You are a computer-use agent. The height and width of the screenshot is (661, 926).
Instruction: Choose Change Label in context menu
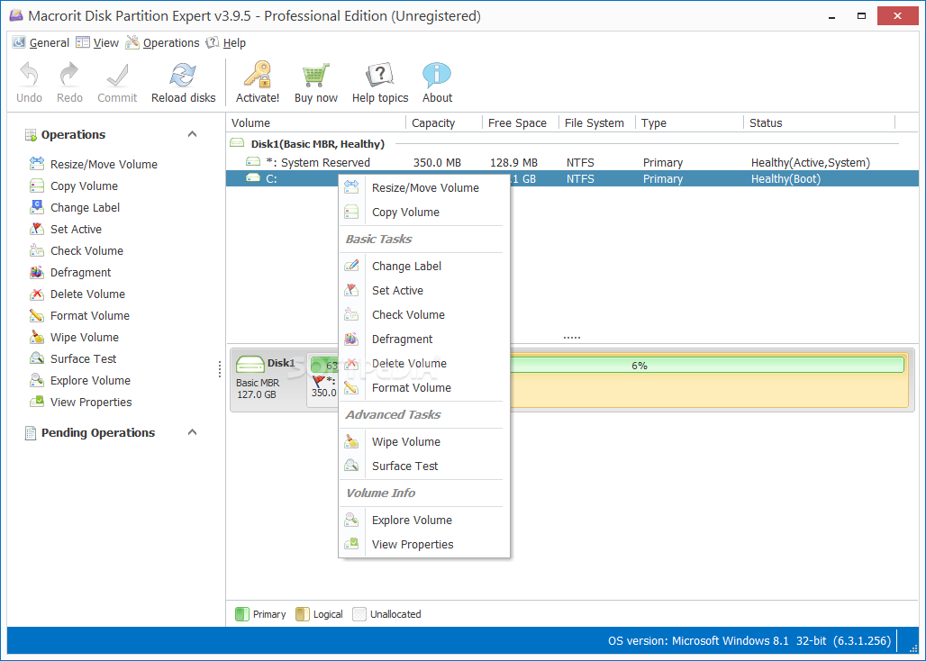point(424,267)
